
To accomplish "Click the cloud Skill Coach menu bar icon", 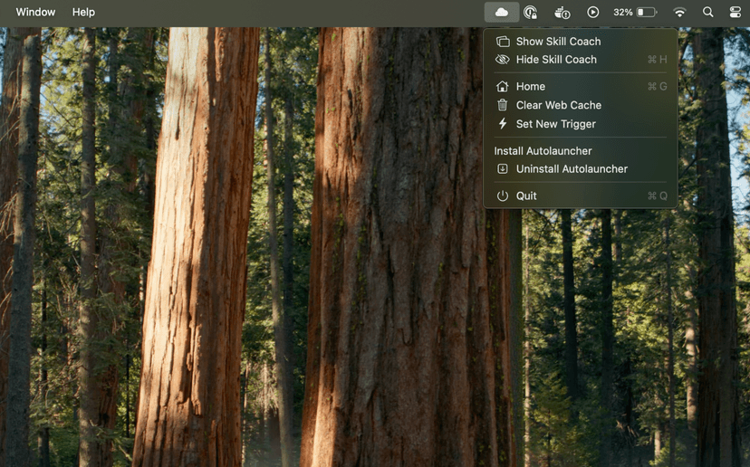I will pyautogui.click(x=501, y=12).
